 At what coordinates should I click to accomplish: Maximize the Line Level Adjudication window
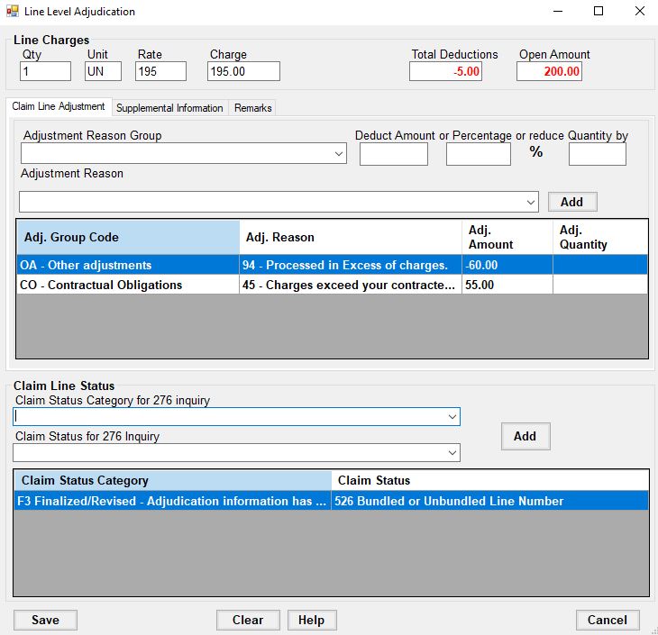(599, 11)
